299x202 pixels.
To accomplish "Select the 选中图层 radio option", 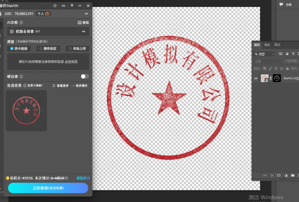I will (19, 49).
